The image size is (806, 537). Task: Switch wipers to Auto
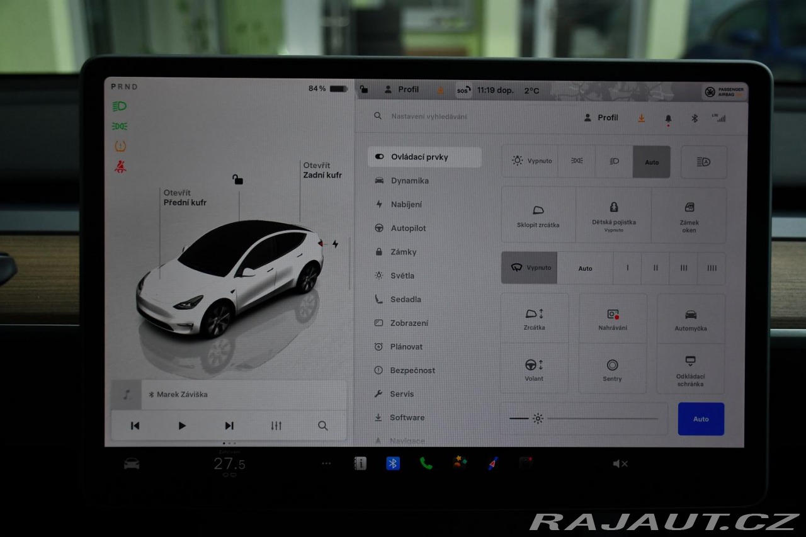(x=585, y=268)
